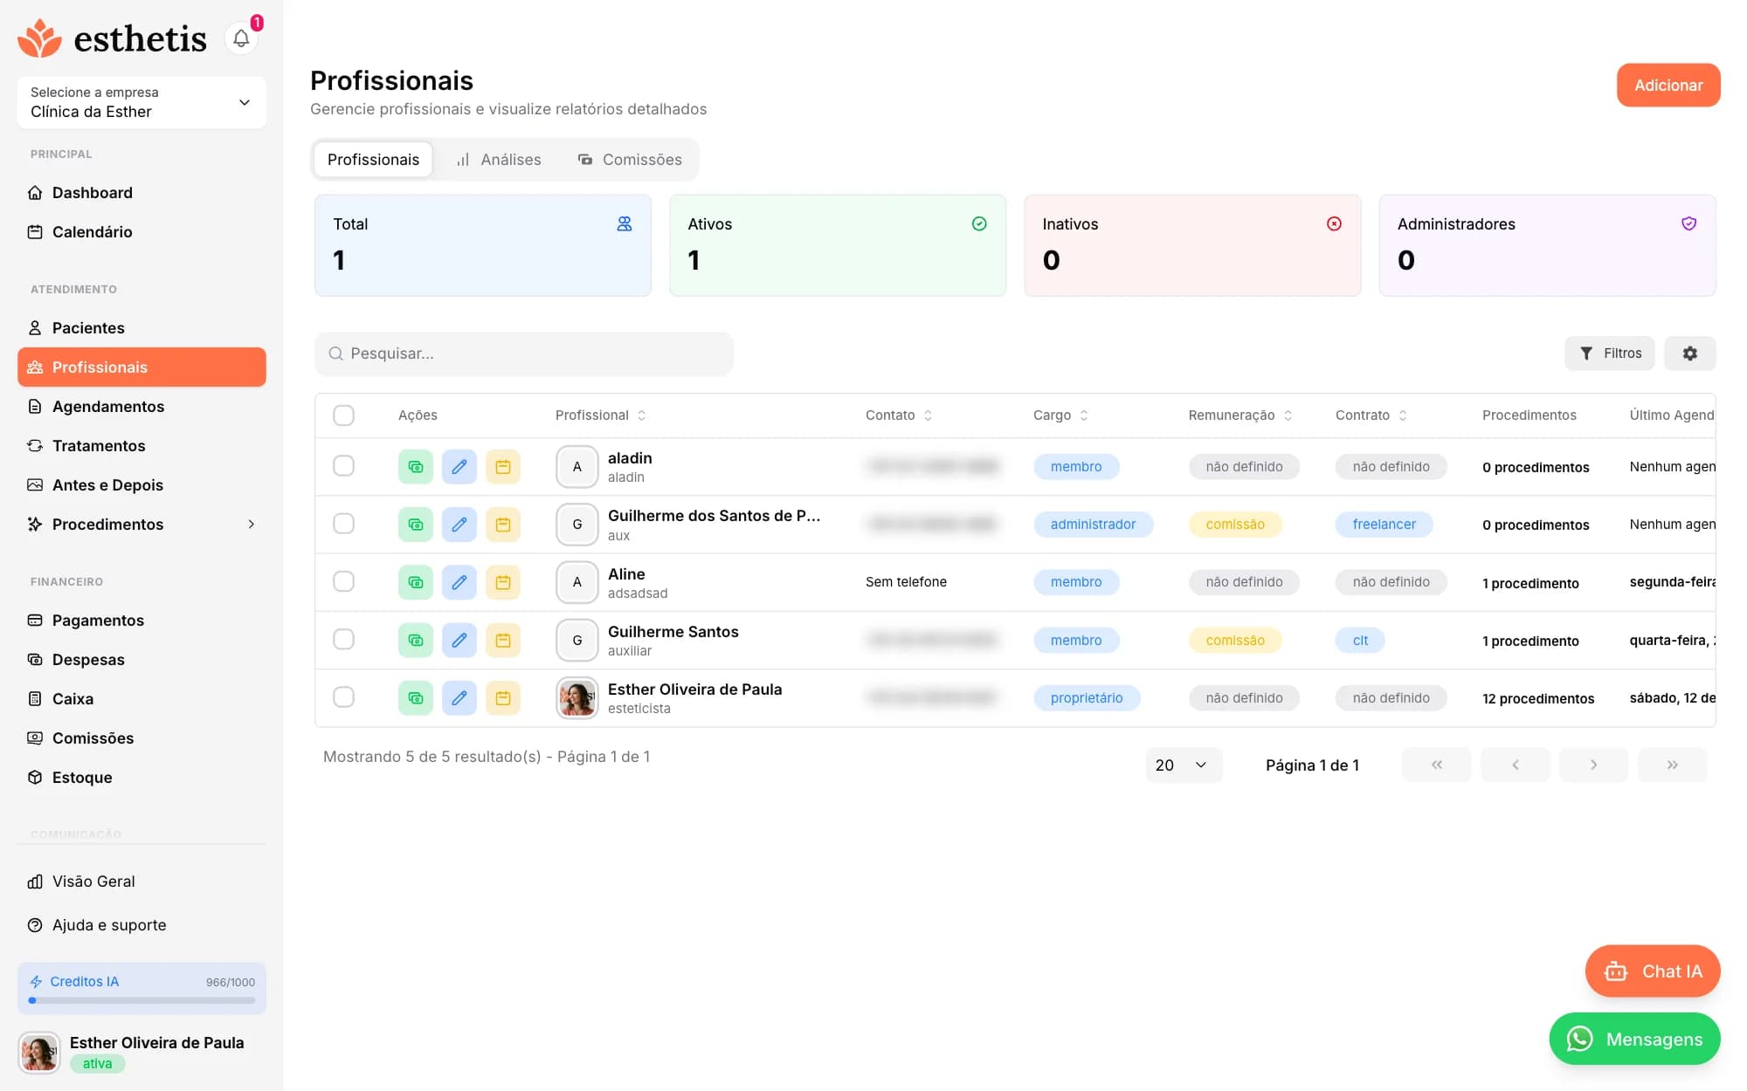The width and height of the screenshot is (1747, 1091).
Task: Open the Filtros button
Action: [1610, 353]
